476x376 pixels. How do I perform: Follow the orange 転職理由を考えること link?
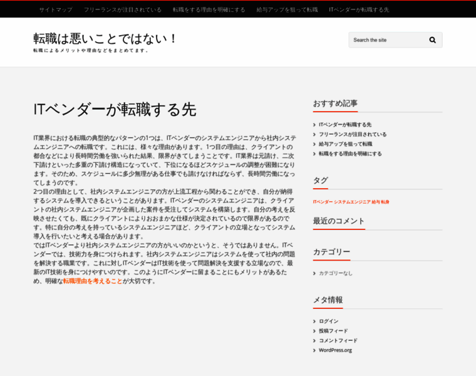tap(93, 281)
